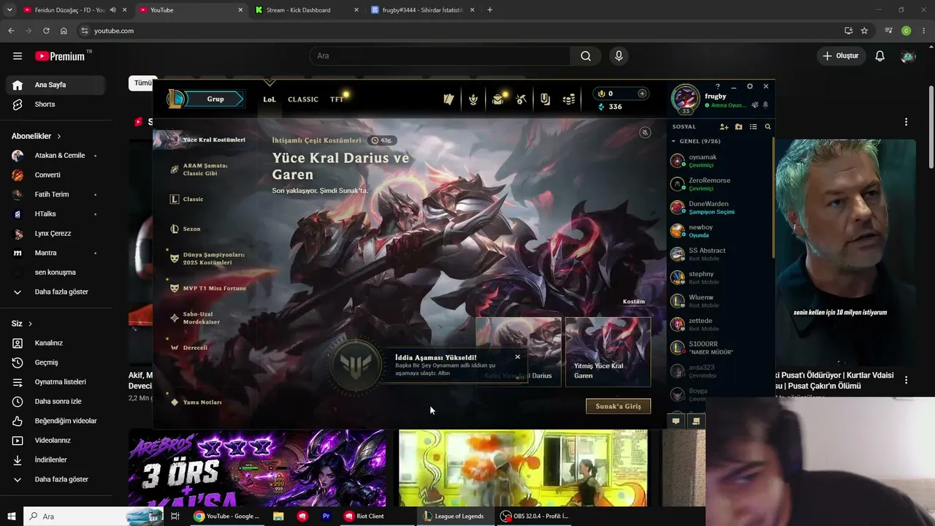Add a friend in the social panel
This screenshot has height=526, width=935.
[724, 127]
